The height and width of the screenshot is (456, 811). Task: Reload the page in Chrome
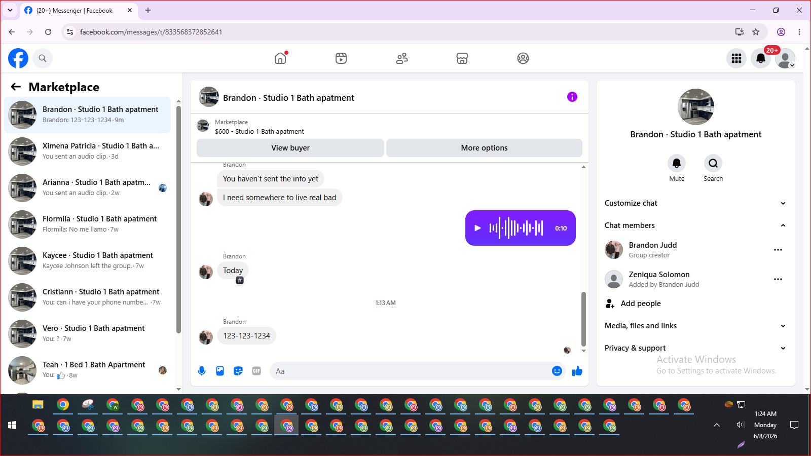pyautogui.click(x=48, y=32)
